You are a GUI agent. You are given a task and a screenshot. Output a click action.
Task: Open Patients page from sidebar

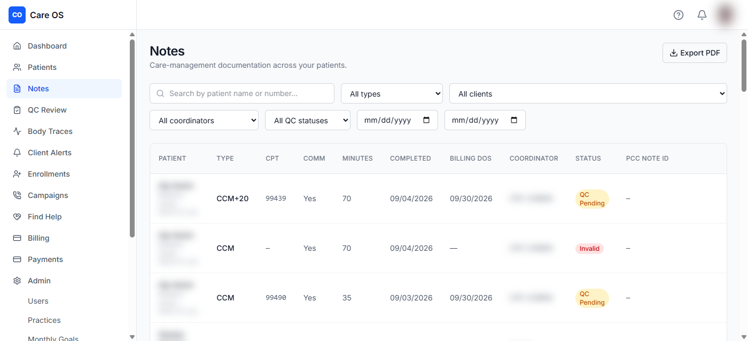(64, 67)
